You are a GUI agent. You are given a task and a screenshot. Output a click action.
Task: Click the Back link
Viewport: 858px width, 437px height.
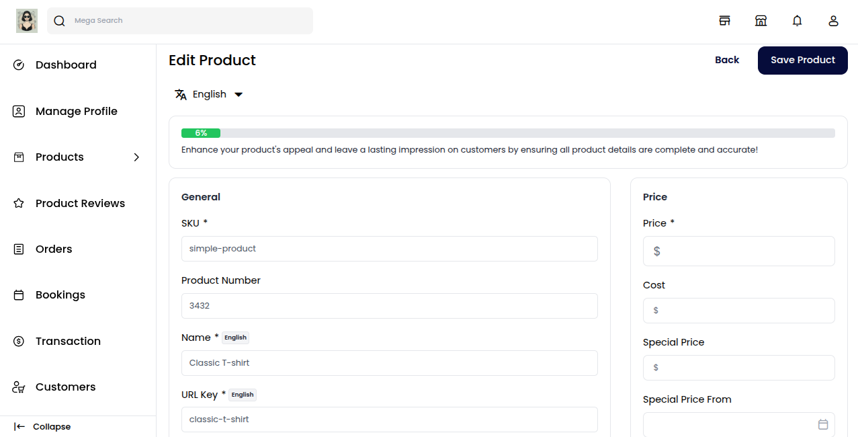(x=727, y=61)
